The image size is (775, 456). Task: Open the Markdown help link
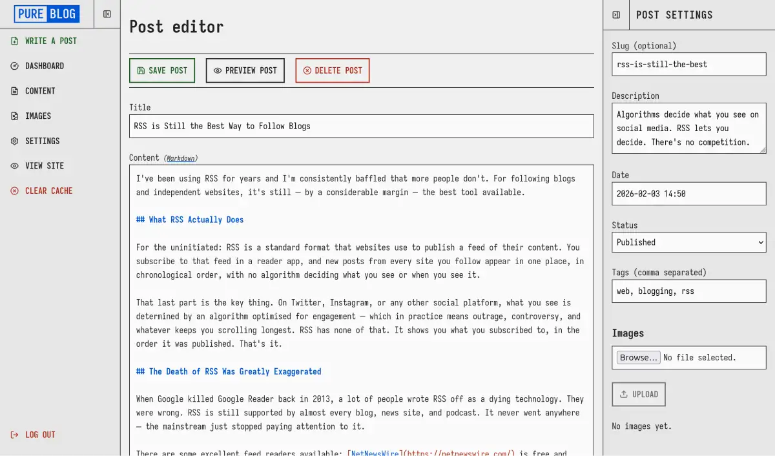click(181, 158)
